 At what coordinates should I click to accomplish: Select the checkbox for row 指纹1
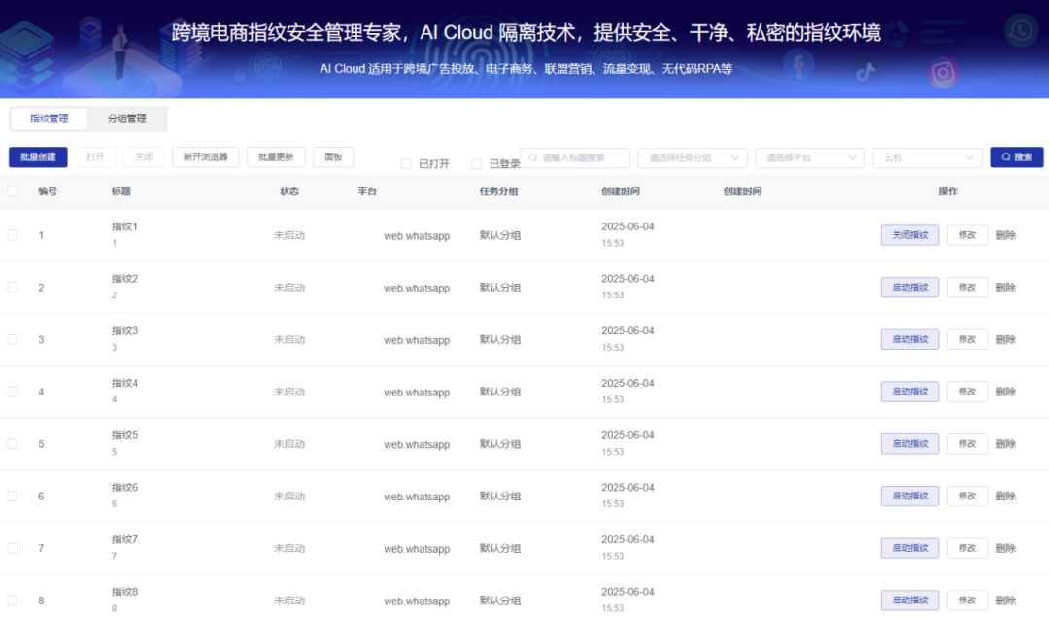coord(13,235)
